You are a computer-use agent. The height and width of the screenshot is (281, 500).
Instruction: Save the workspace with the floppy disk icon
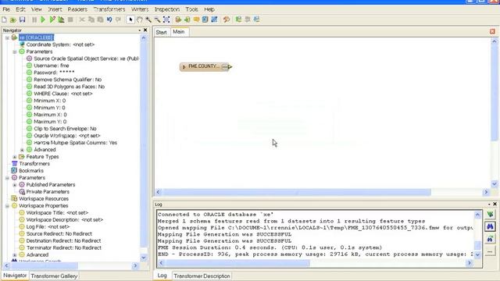tap(22, 20)
